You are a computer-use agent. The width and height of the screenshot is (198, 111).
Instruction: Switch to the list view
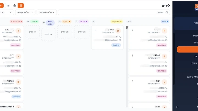8,5
